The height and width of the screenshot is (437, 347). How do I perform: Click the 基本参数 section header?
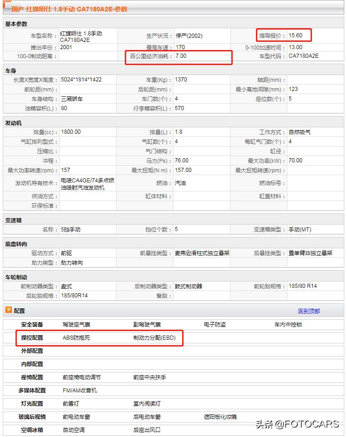16,24
